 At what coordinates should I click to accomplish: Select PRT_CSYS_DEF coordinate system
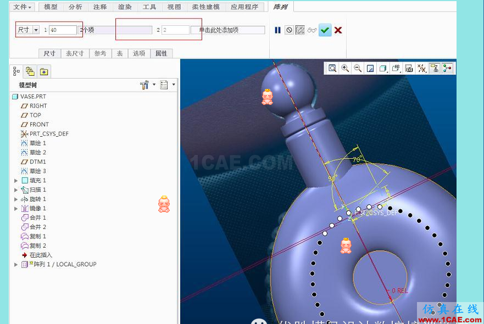(x=49, y=133)
